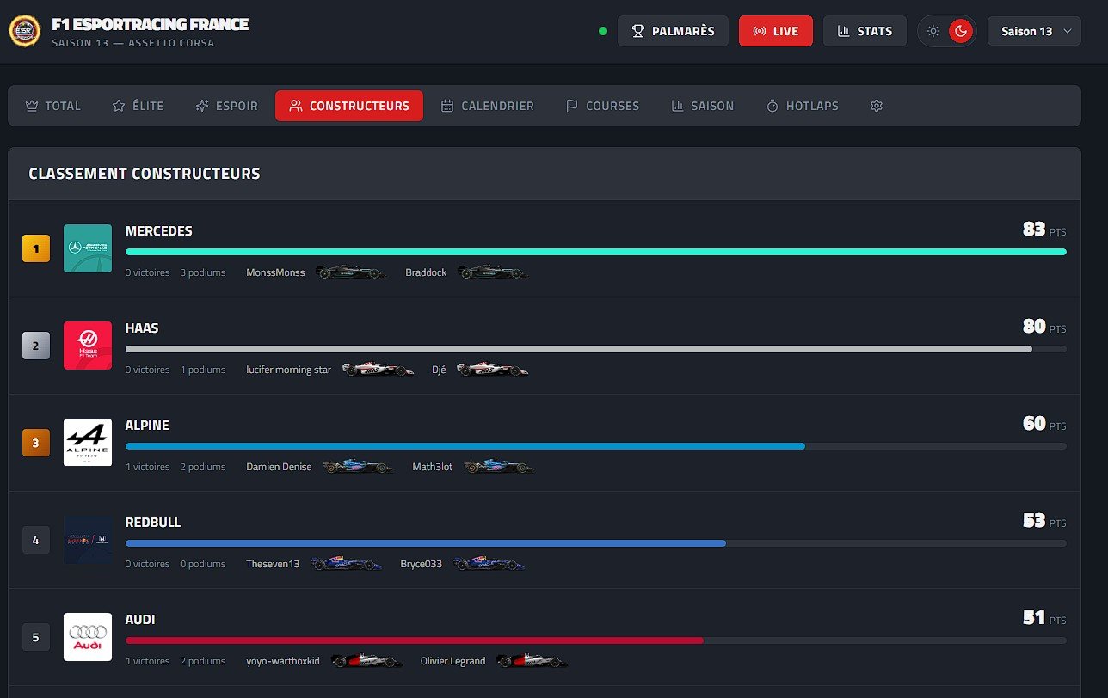Open the Hotlaps tab
1108x698 pixels.
click(x=802, y=106)
